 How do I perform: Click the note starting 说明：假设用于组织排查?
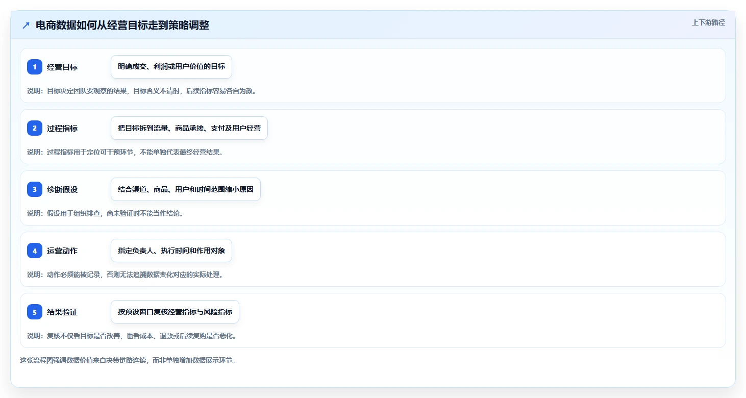pos(105,213)
